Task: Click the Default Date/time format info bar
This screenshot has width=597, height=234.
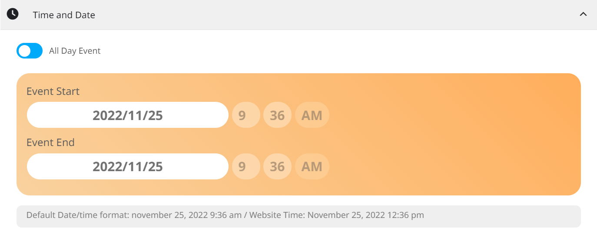Action: pos(298,216)
